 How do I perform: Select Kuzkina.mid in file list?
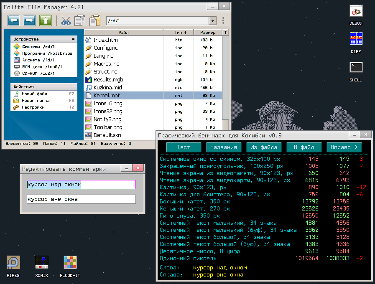pyautogui.click(x=107, y=88)
